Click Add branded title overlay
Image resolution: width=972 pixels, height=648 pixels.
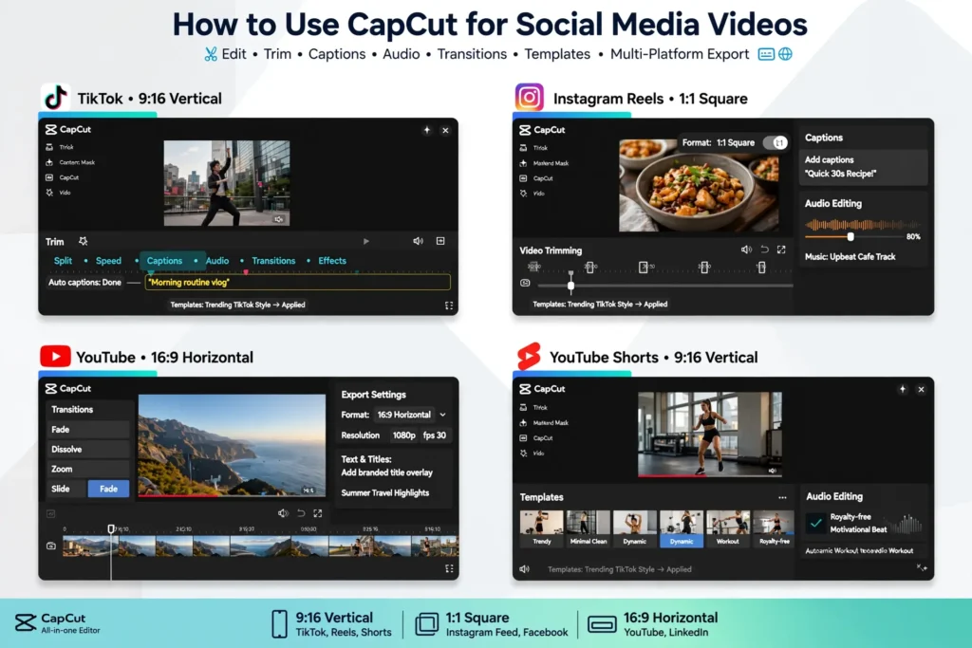click(x=387, y=472)
